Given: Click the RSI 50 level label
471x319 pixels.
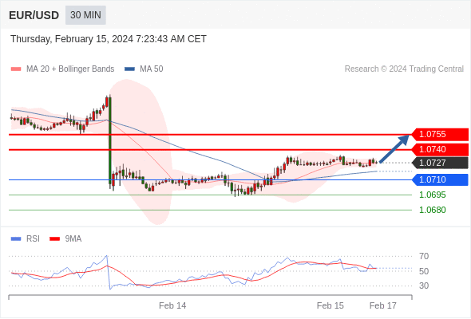Looking at the screenshot, I should pyautogui.click(x=424, y=271).
